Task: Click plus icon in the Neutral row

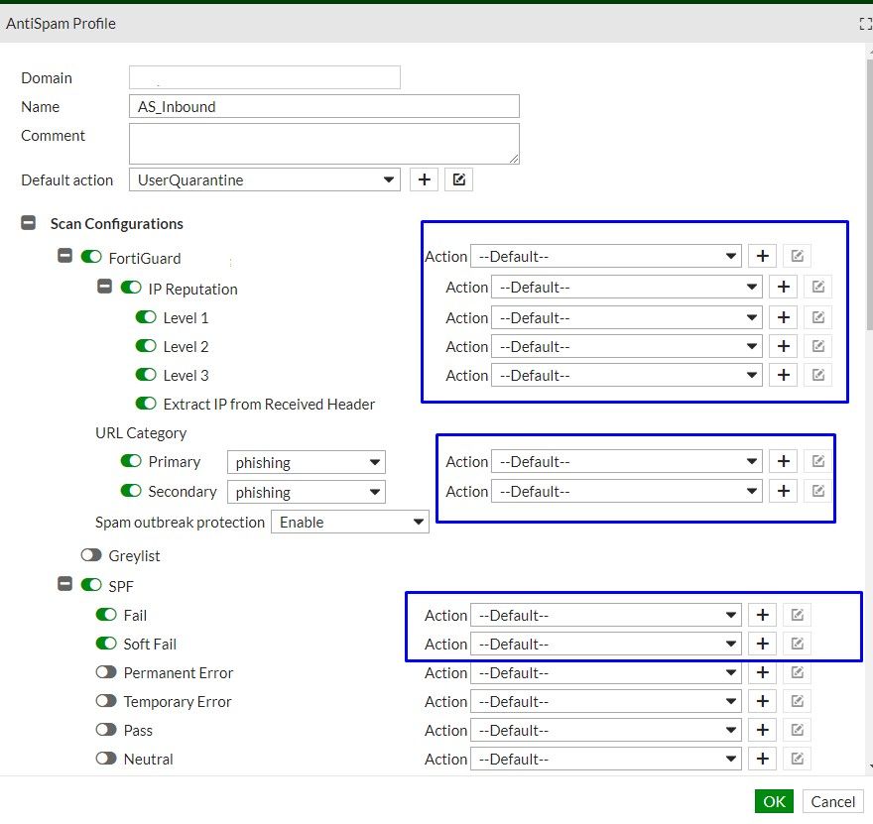Action: (762, 759)
